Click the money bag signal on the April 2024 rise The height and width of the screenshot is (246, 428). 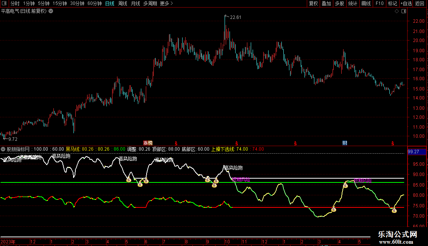[345, 185]
